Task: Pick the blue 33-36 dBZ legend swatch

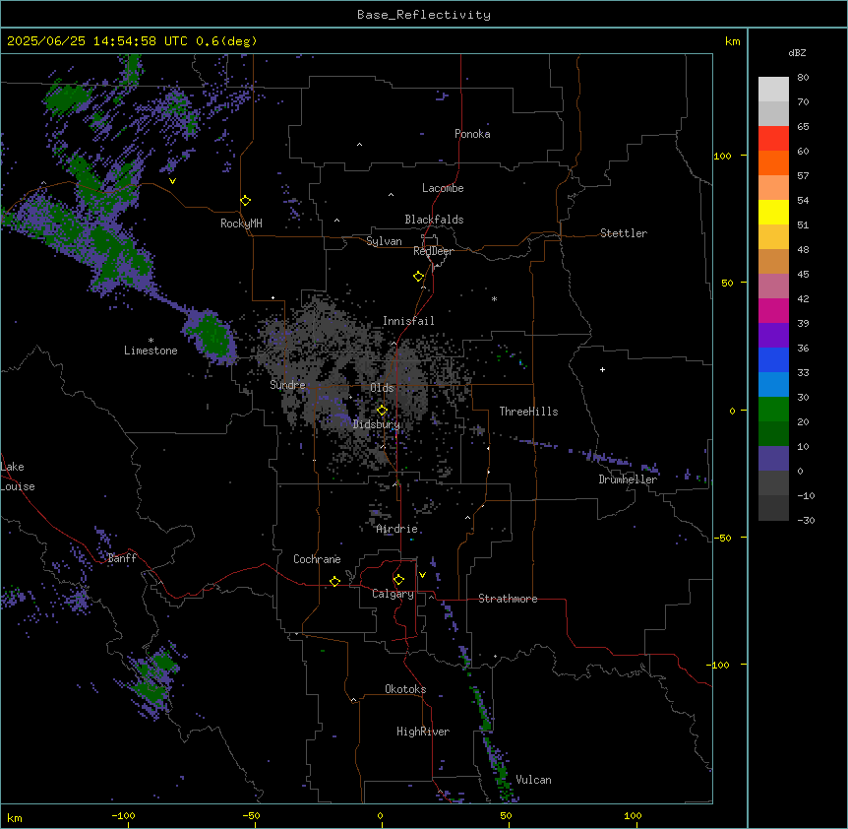Action: [773, 359]
